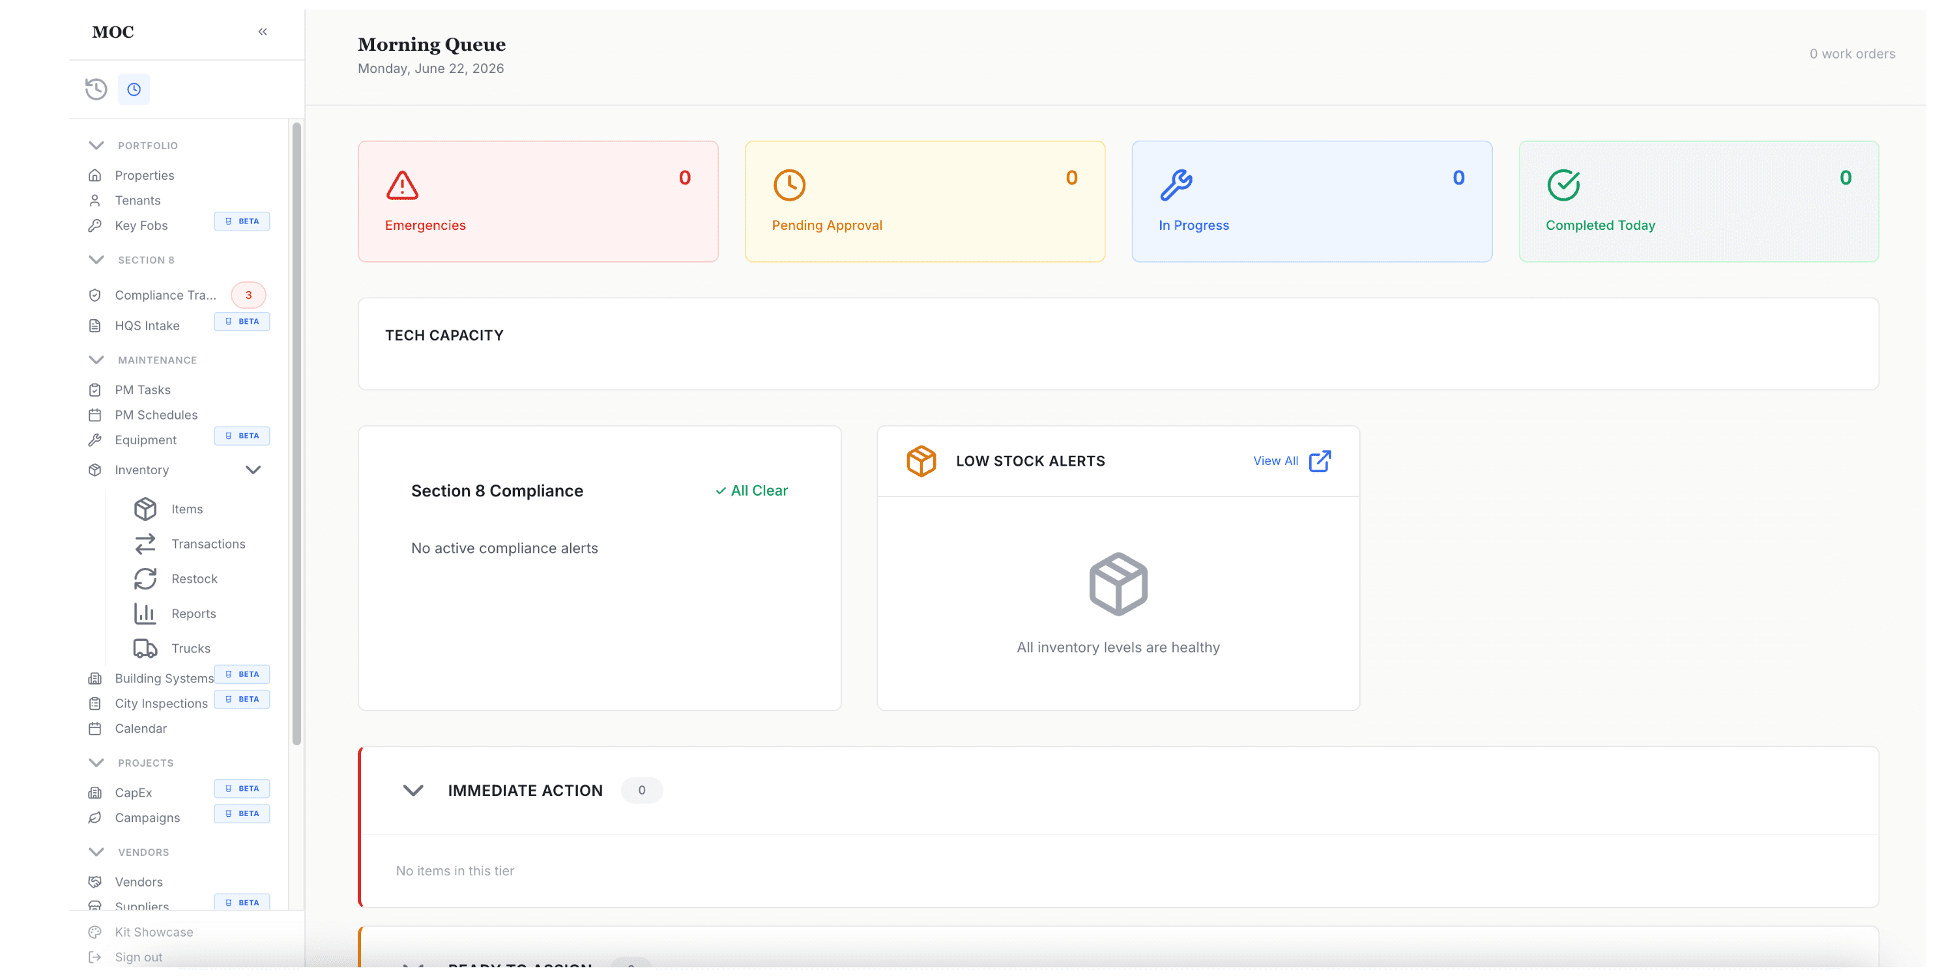Click the Sign out arrow icon
Image resolution: width=1955 pixels, height=977 pixels.
coord(95,957)
